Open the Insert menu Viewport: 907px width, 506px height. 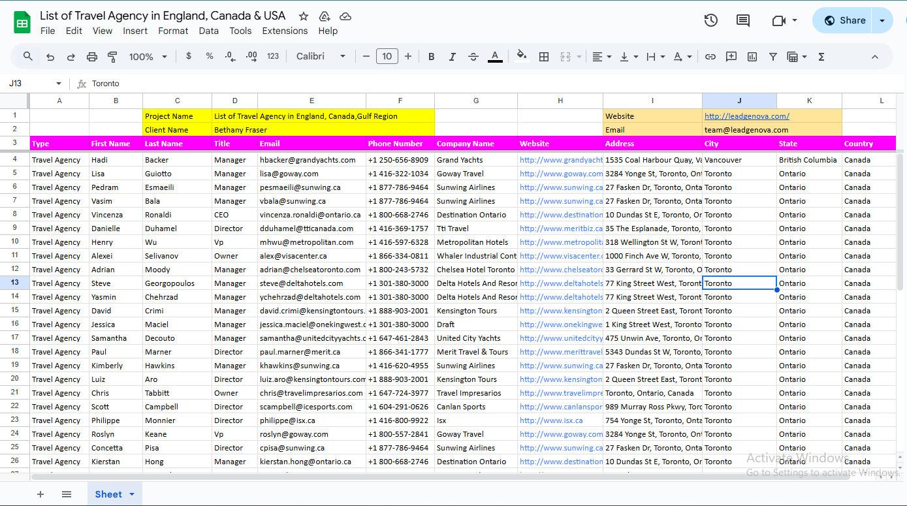[x=135, y=31]
